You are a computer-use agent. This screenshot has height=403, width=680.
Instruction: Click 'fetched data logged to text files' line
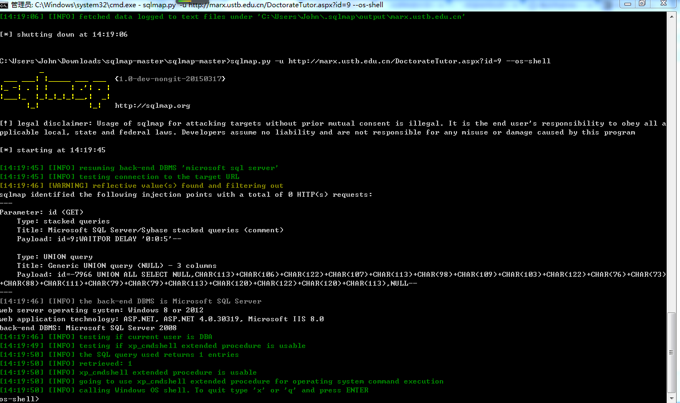[233, 17]
